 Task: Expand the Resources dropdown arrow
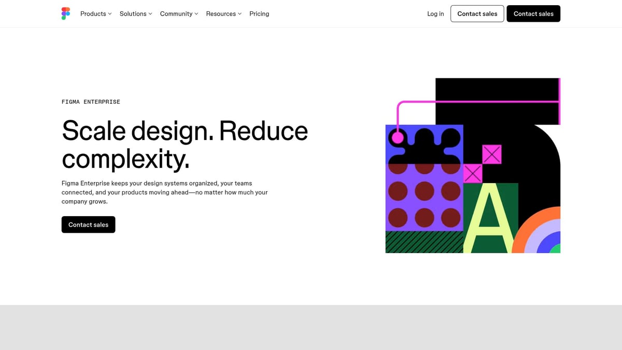tap(239, 13)
